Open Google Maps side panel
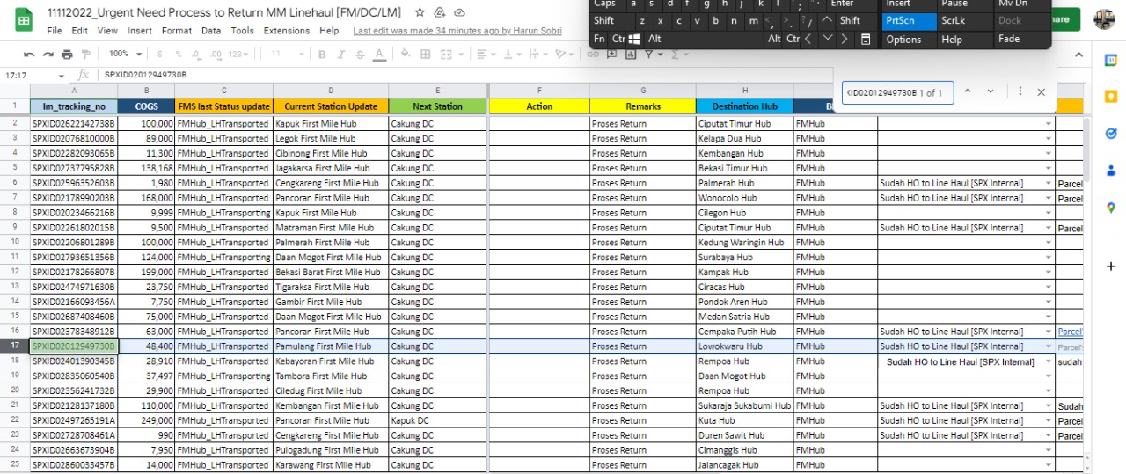Image resolution: width=1126 pixels, height=474 pixels. point(1111,208)
